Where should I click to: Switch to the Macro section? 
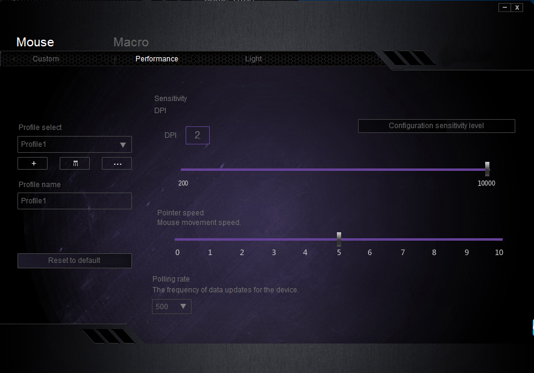tap(131, 42)
